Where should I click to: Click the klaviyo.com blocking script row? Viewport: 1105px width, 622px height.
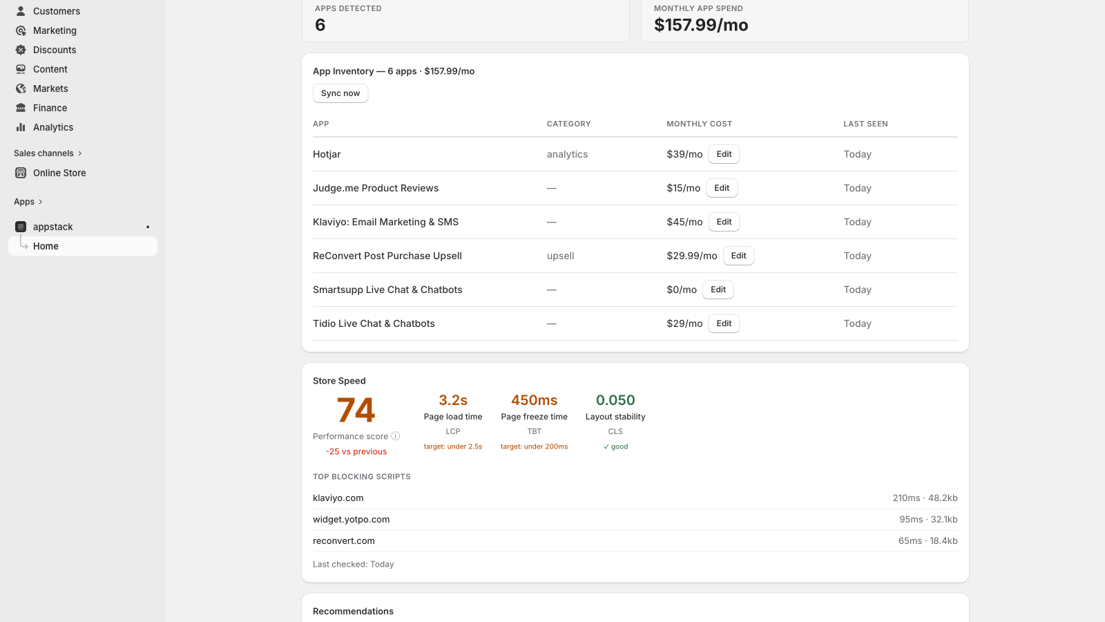pos(635,498)
